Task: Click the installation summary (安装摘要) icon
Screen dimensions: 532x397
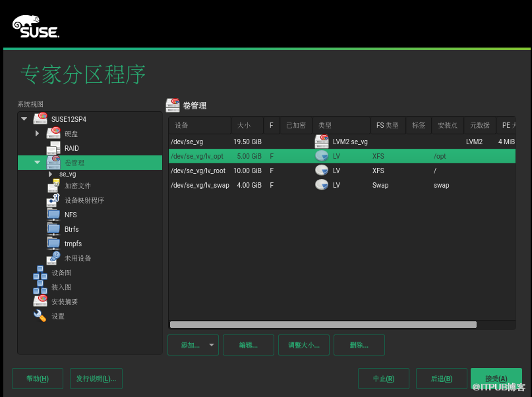Action: tap(40, 301)
